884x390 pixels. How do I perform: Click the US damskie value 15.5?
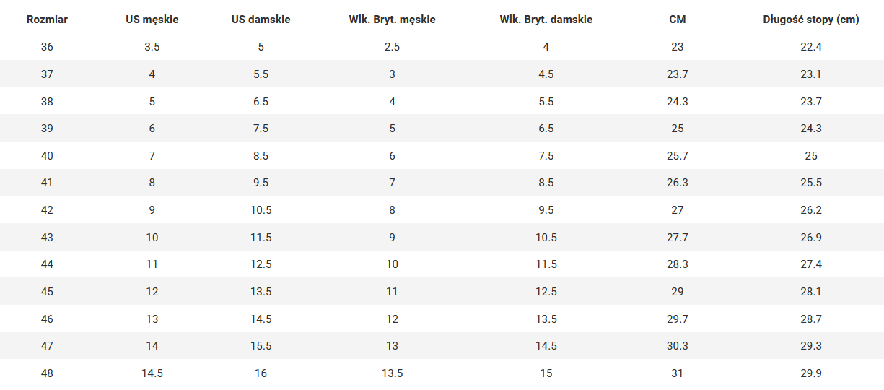click(261, 346)
